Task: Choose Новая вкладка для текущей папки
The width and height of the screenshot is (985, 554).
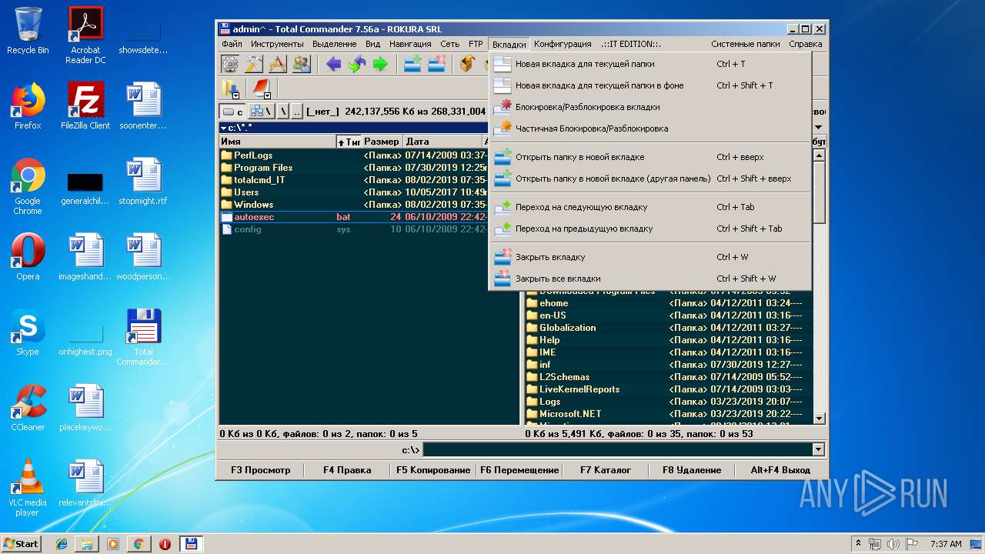Action: pyautogui.click(x=650, y=64)
